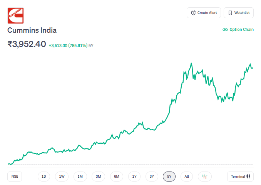Select the 1M time range
The image size is (261, 185).
80,177
